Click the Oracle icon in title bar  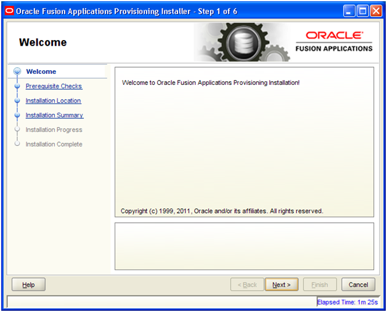pos(9,11)
